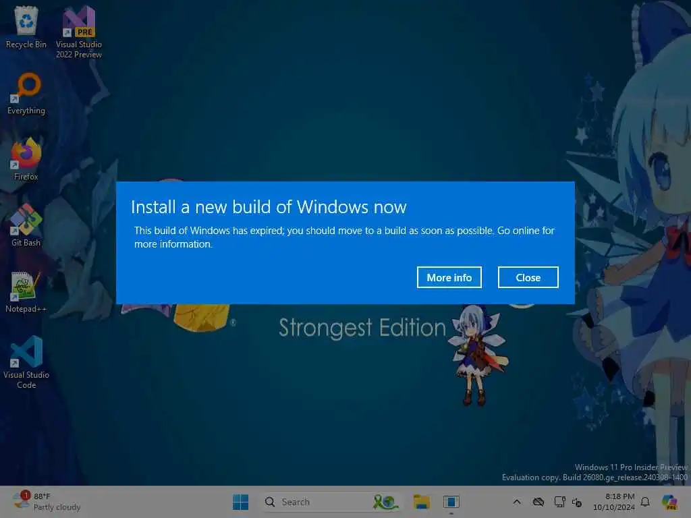Open the running app icon beside File Explorer
The image size is (691, 518).
click(451, 502)
